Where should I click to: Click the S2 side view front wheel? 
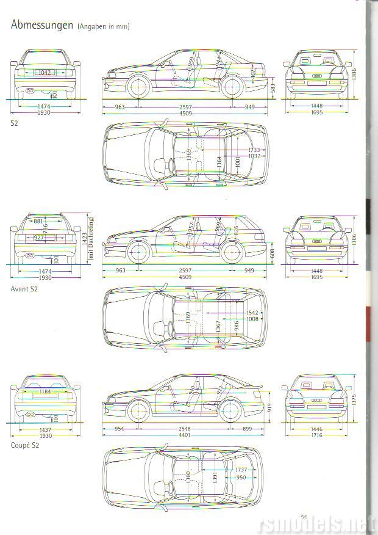coord(139,87)
